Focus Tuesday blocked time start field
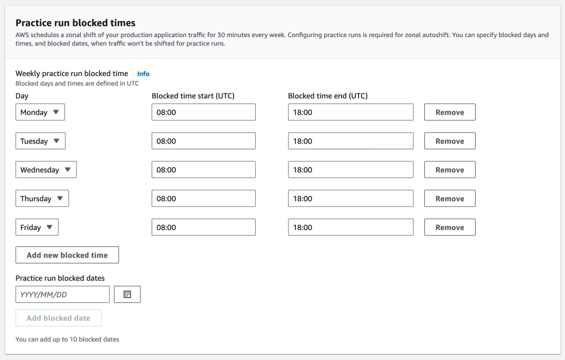This screenshot has height=360, width=565. click(x=204, y=141)
